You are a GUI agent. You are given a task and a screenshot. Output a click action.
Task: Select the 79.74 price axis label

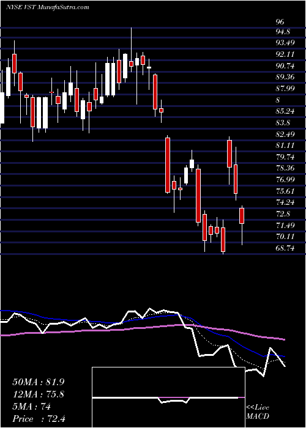point(285,157)
